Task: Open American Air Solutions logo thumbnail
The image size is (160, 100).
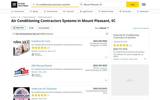Action: coord(21,93)
